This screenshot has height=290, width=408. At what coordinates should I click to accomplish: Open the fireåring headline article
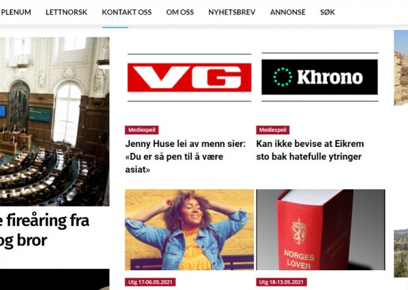[45, 230]
